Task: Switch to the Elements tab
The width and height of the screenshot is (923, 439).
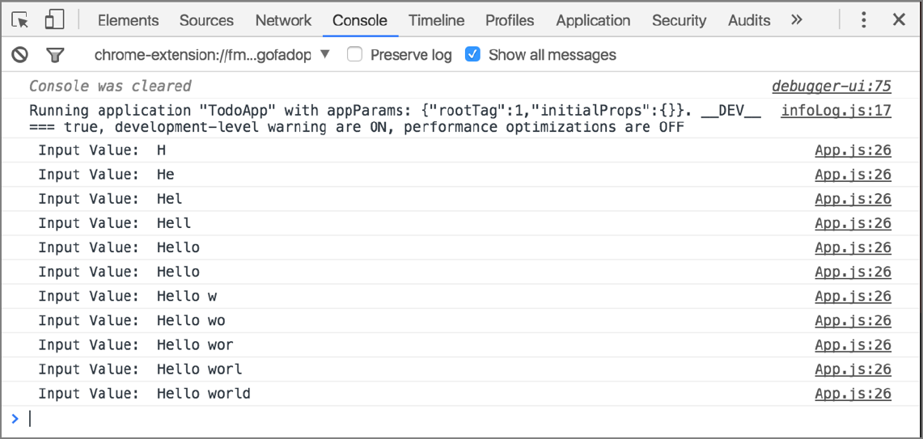Action: pos(128,20)
